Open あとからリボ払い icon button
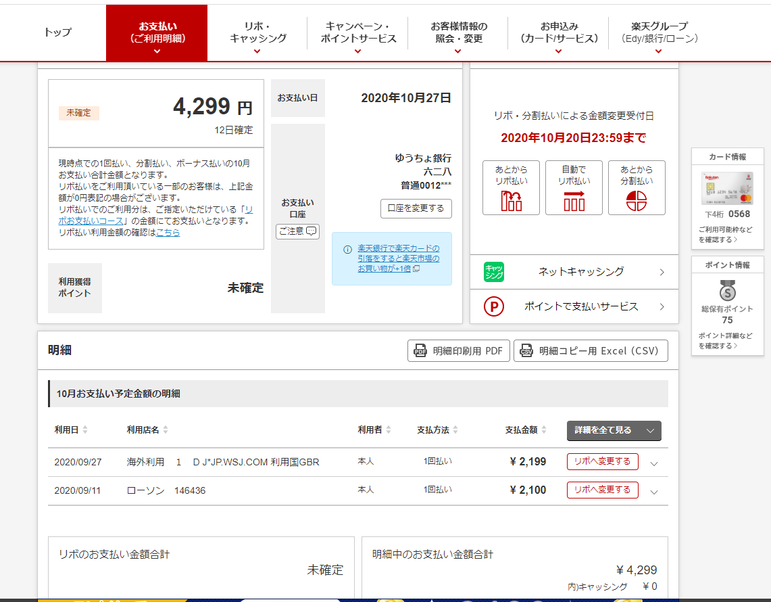771x602 pixels. pos(511,187)
